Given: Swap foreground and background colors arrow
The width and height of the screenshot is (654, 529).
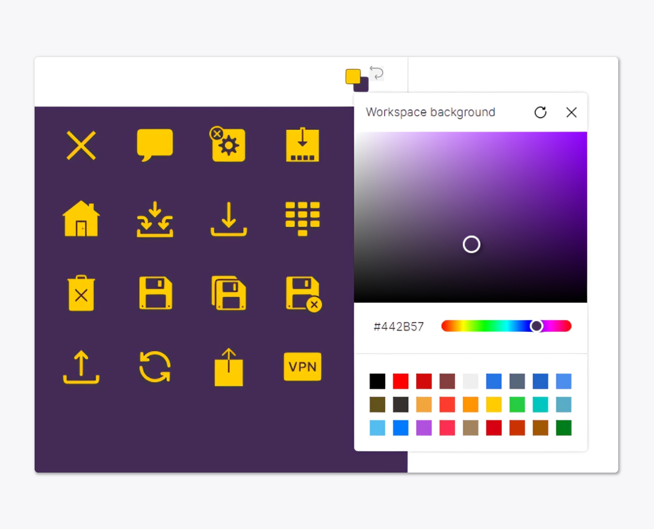Looking at the screenshot, I should point(377,73).
